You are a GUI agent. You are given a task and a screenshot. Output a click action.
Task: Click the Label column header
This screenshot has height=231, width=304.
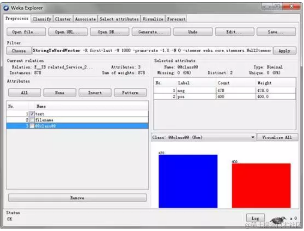[x=196, y=83]
